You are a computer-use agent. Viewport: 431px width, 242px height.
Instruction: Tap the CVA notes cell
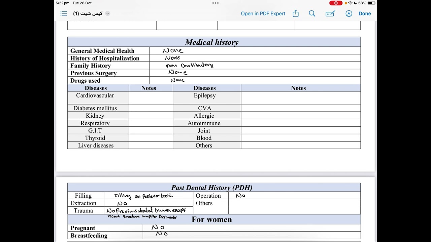(x=301, y=108)
